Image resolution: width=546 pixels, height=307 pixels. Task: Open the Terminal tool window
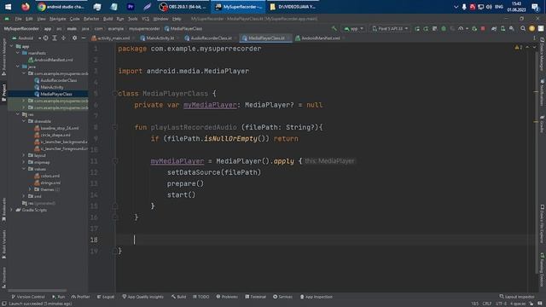point(255,297)
